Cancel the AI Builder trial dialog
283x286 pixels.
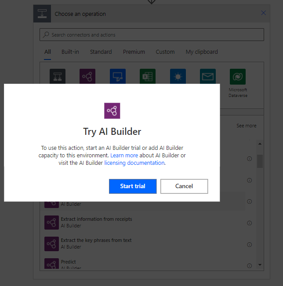(x=184, y=186)
